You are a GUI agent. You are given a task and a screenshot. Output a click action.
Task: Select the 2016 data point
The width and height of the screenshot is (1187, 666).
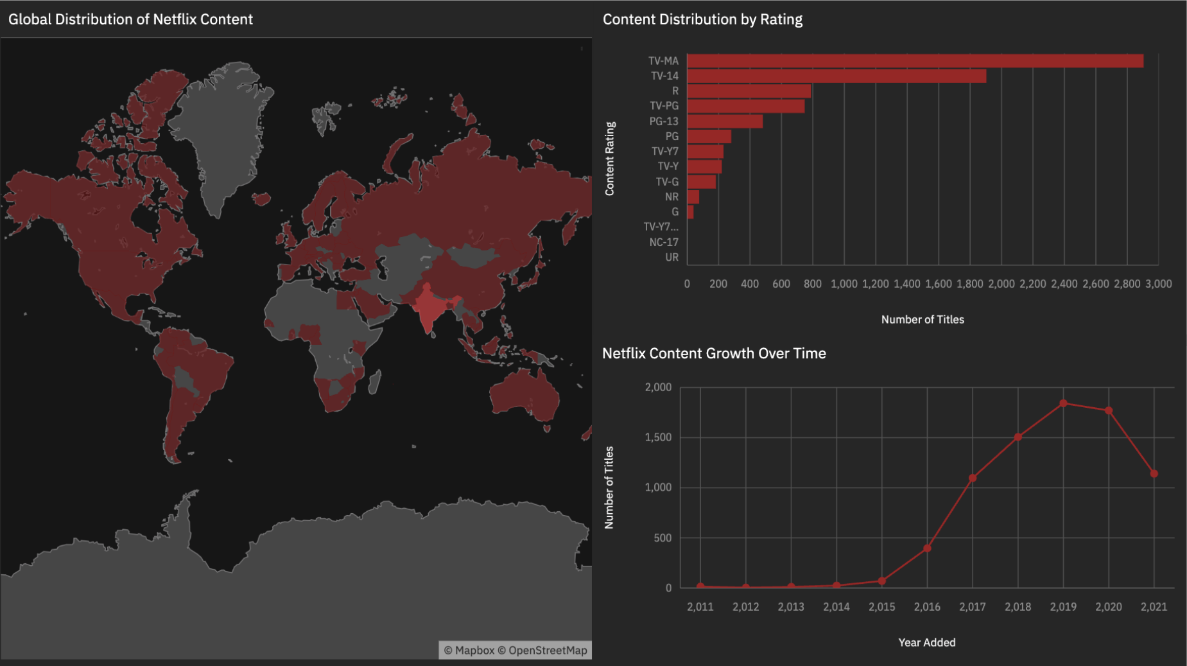tap(927, 548)
